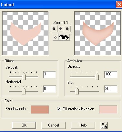Screen dimensions: 122x132
Task: Click the zoom out magnifier icon
Action: tap(54, 29)
